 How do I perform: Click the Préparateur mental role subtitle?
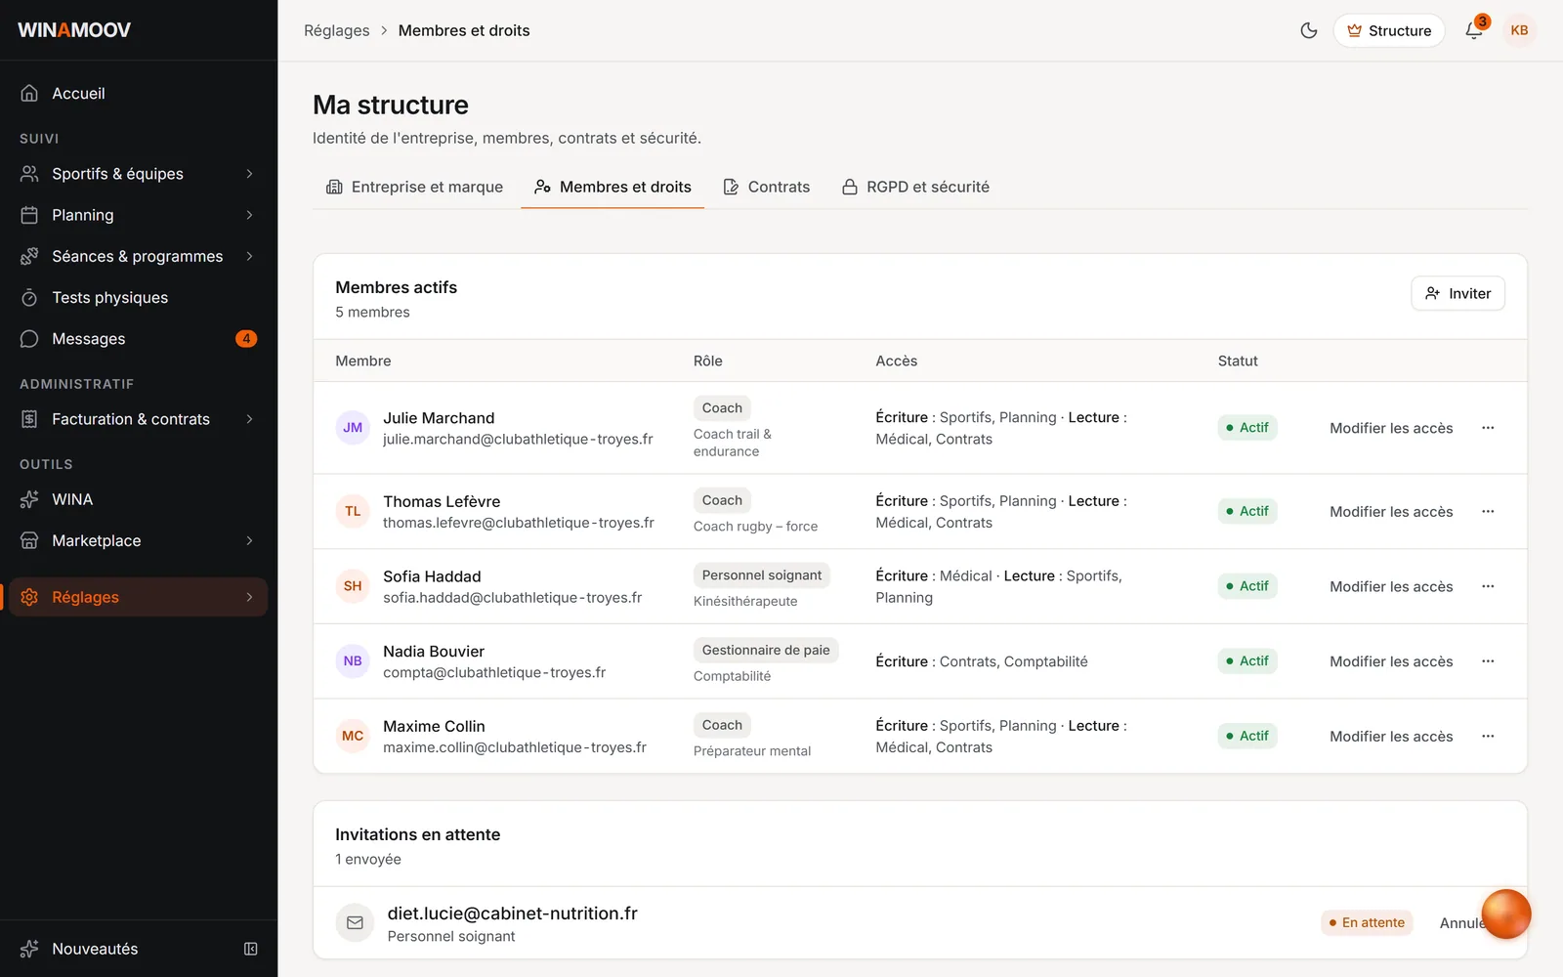pos(752,750)
